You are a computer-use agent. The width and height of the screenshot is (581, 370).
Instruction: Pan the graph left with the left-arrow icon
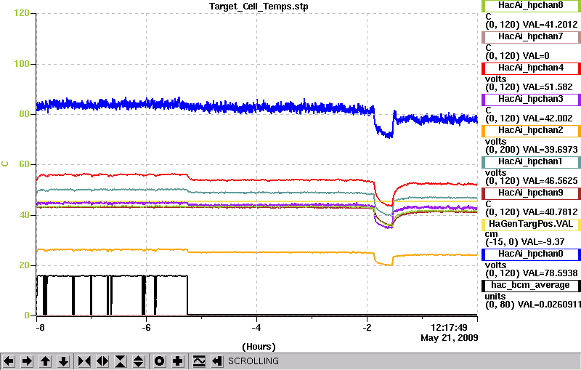pyautogui.click(x=9, y=361)
